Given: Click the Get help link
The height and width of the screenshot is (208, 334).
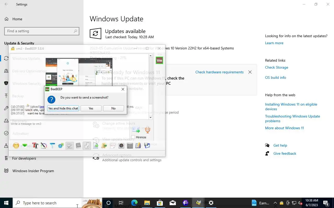Looking at the screenshot, I should click(280, 145).
